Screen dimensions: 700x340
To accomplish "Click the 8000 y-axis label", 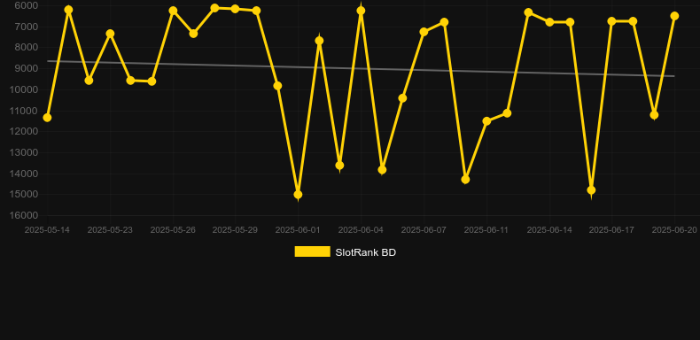I will point(26,47).
